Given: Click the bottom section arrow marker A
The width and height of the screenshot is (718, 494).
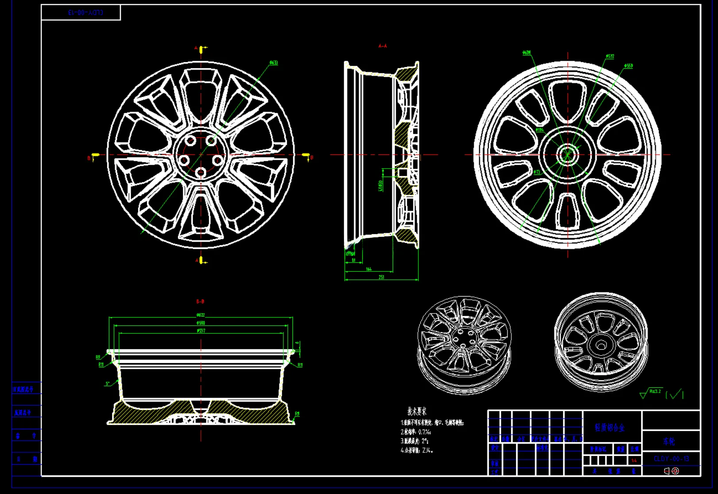Looking at the screenshot, I should [201, 260].
